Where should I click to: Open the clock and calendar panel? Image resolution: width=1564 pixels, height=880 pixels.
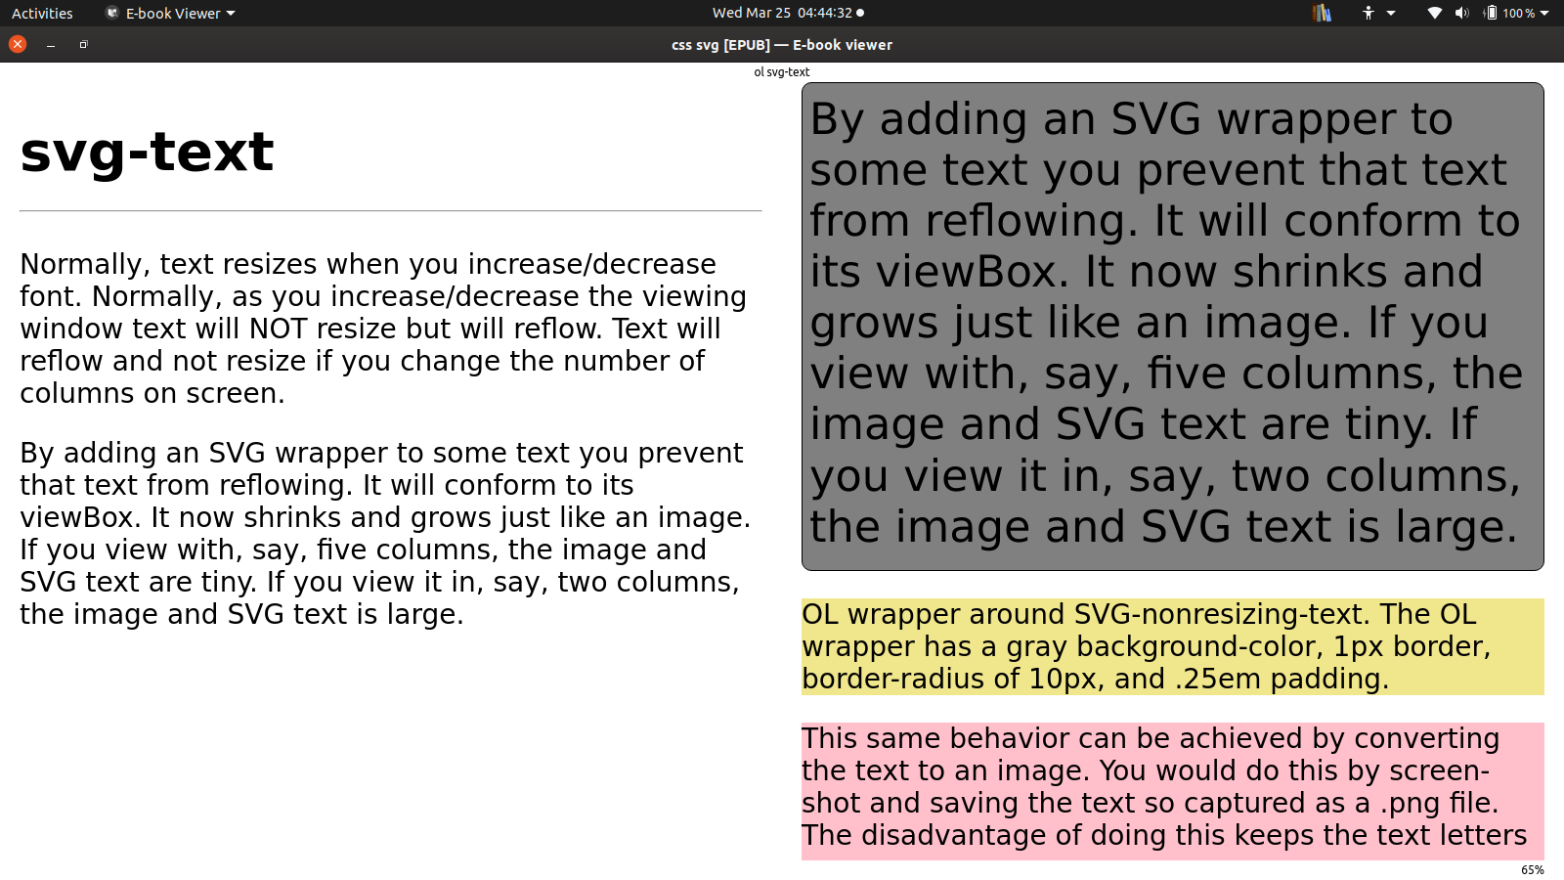[x=788, y=13]
